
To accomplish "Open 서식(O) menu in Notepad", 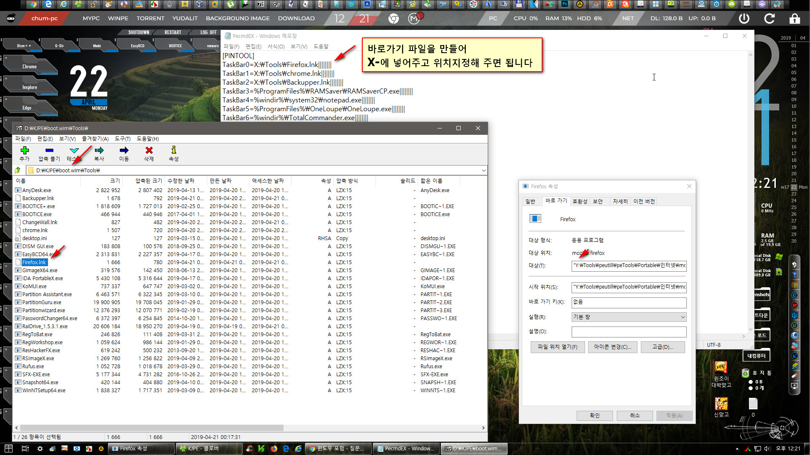I will coord(276,46).
